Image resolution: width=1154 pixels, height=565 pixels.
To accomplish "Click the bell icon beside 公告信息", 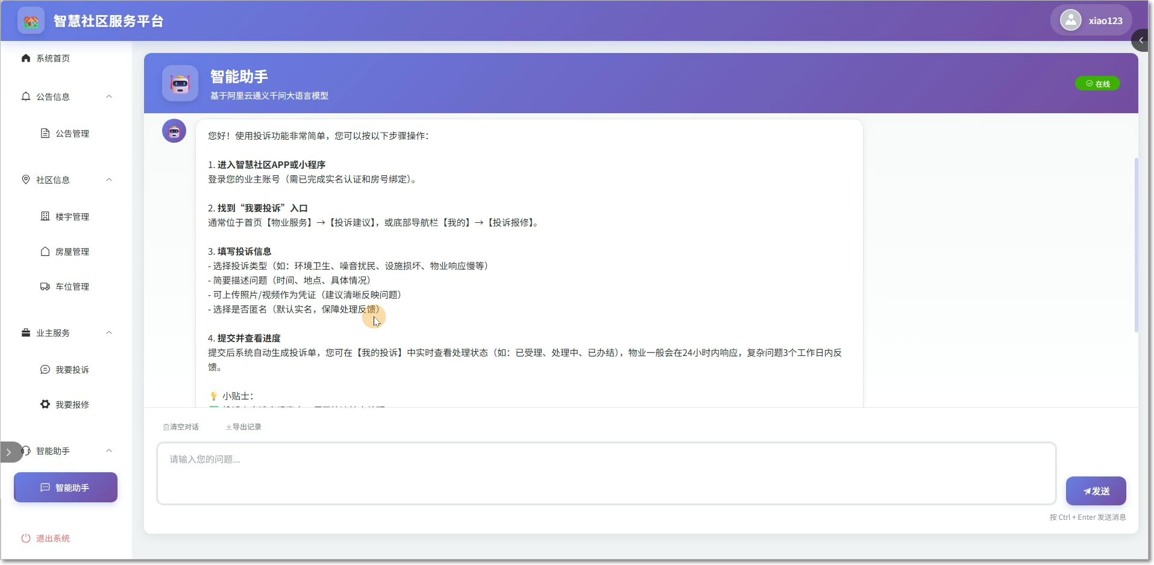I will (26, 96).
